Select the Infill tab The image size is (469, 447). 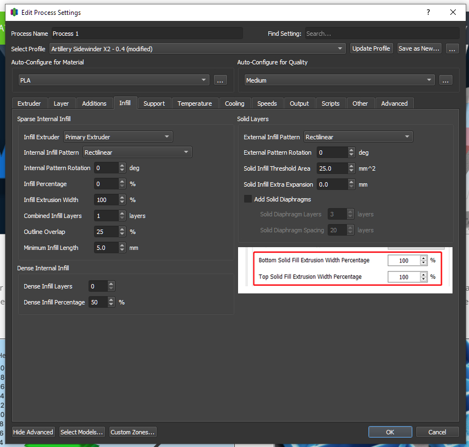125,103
